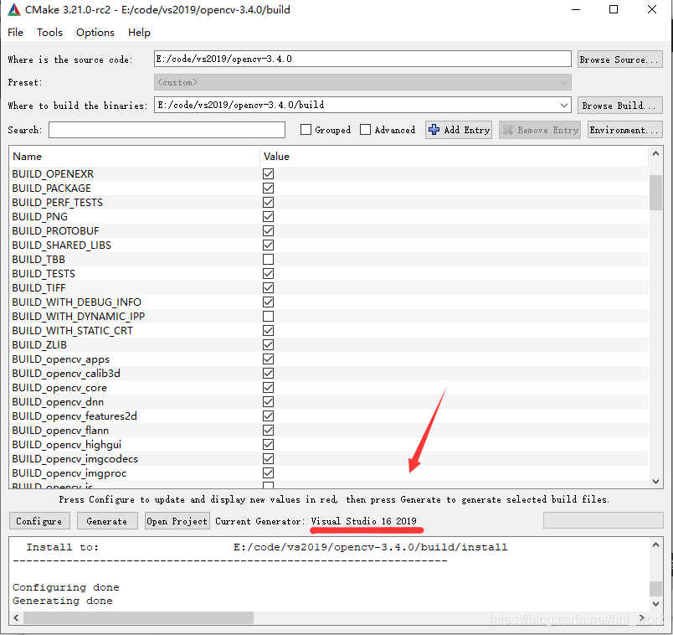
Task: Minimize the CMake window
Action: [576, 9]
